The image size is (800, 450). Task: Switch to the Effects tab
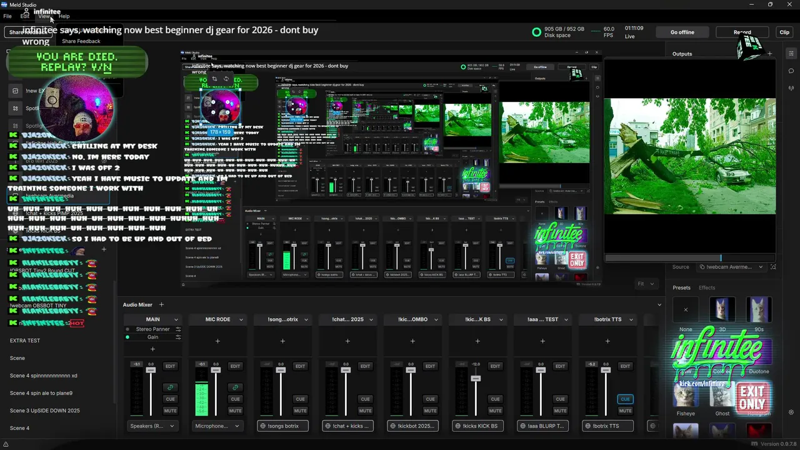pyautogui.click(x=707, y=287)
